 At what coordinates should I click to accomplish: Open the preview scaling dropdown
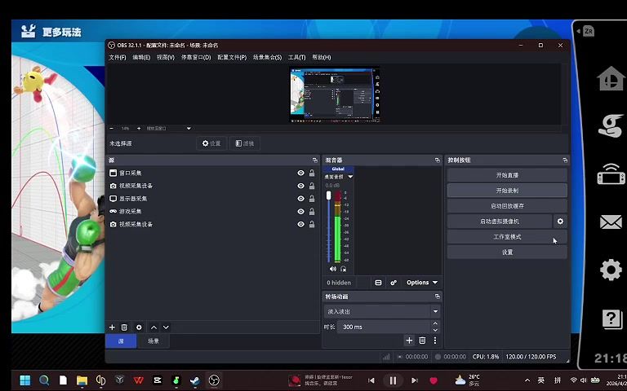click(x=167, y=128)
